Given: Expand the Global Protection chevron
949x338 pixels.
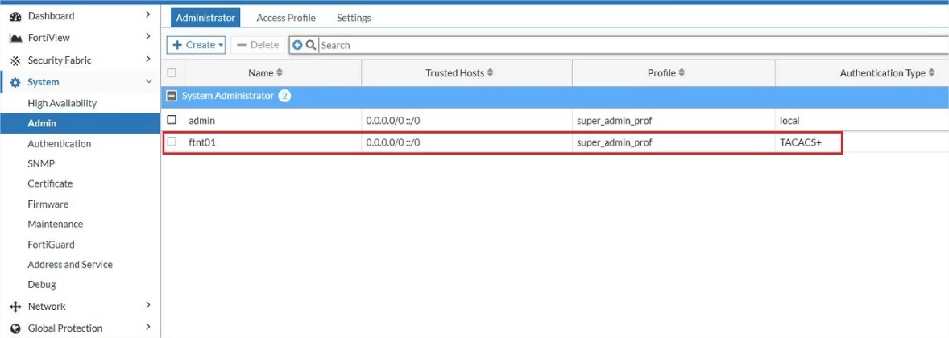Looking at the screenshot, I should click(148, 327).
